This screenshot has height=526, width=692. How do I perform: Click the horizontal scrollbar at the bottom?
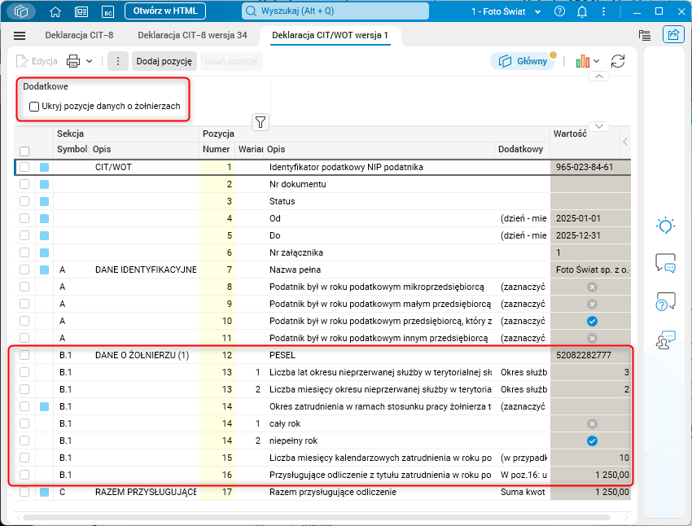click(x=317, y=517)
